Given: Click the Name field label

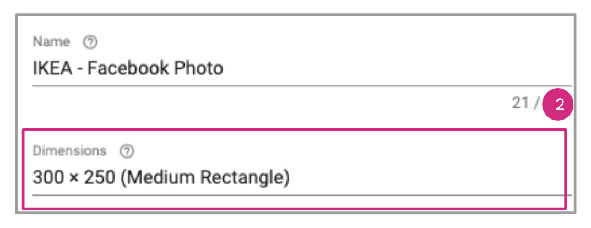Looking at the screenshot, I should coord(51,42).
